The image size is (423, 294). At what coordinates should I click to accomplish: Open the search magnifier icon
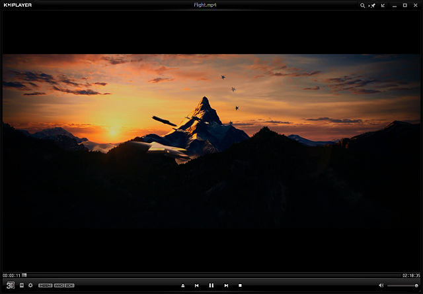pyautogui.click(x=363, y=5)
